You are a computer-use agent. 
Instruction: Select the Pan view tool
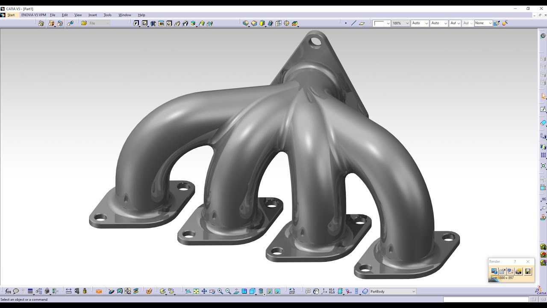(204, 291)
